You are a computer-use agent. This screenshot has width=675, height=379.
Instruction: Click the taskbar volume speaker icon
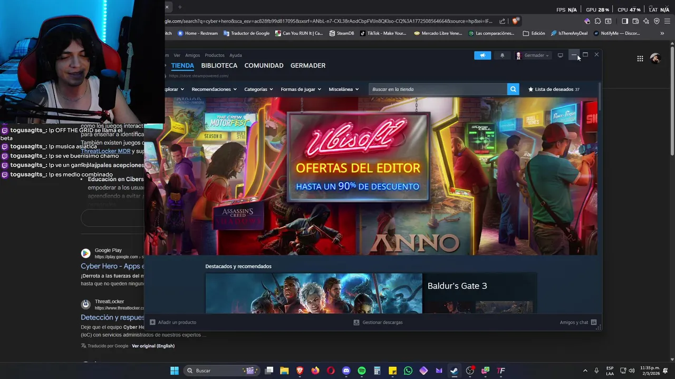click(632, 371)
